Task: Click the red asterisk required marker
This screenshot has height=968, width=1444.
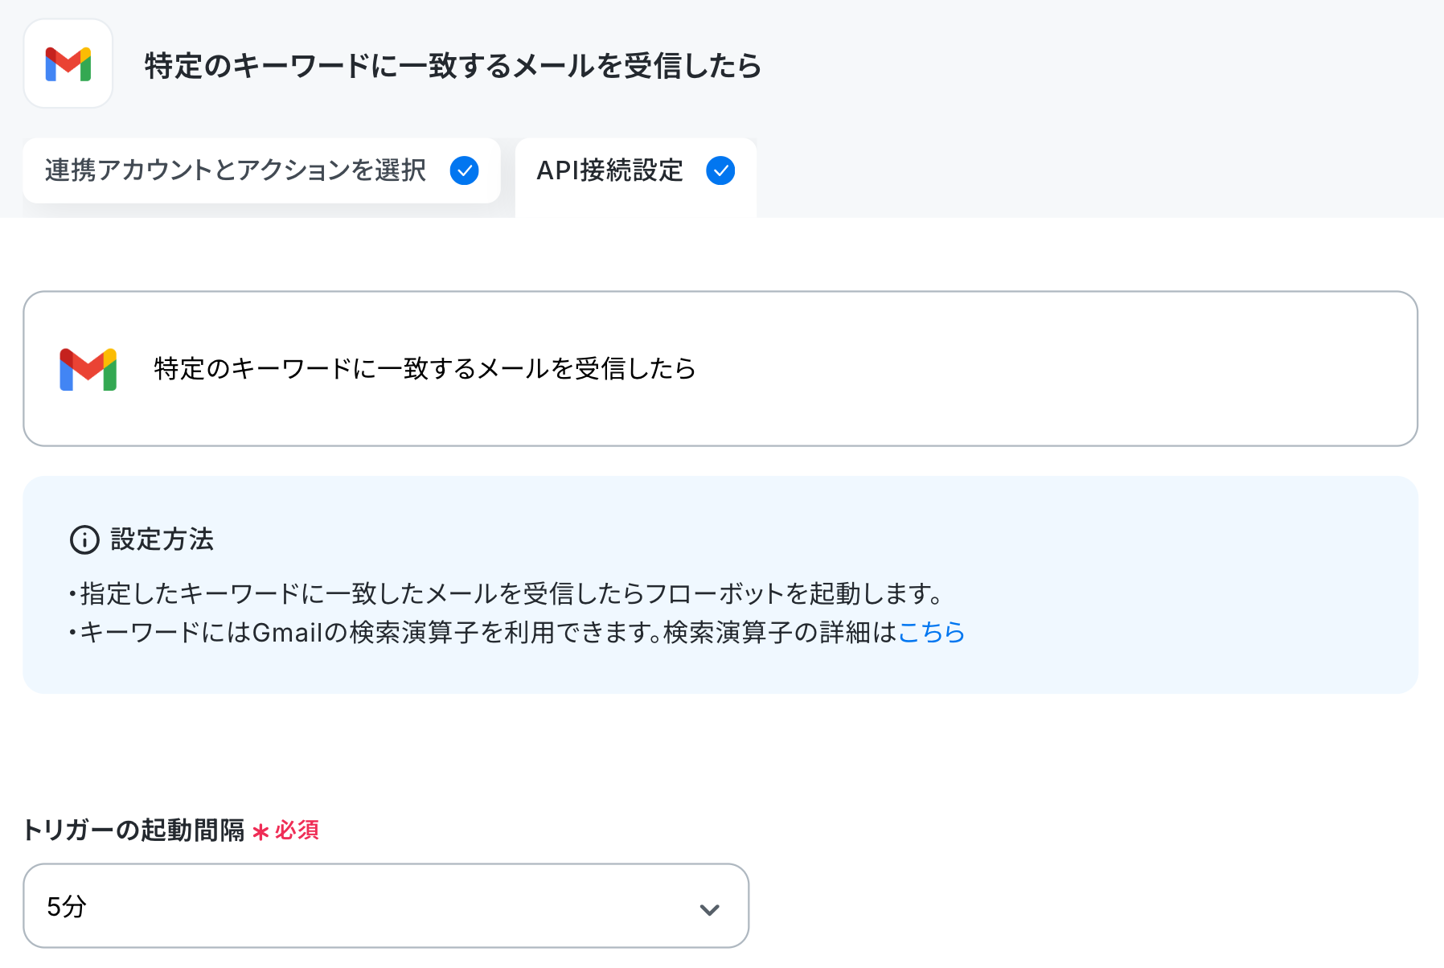Action: coord(260,831)
